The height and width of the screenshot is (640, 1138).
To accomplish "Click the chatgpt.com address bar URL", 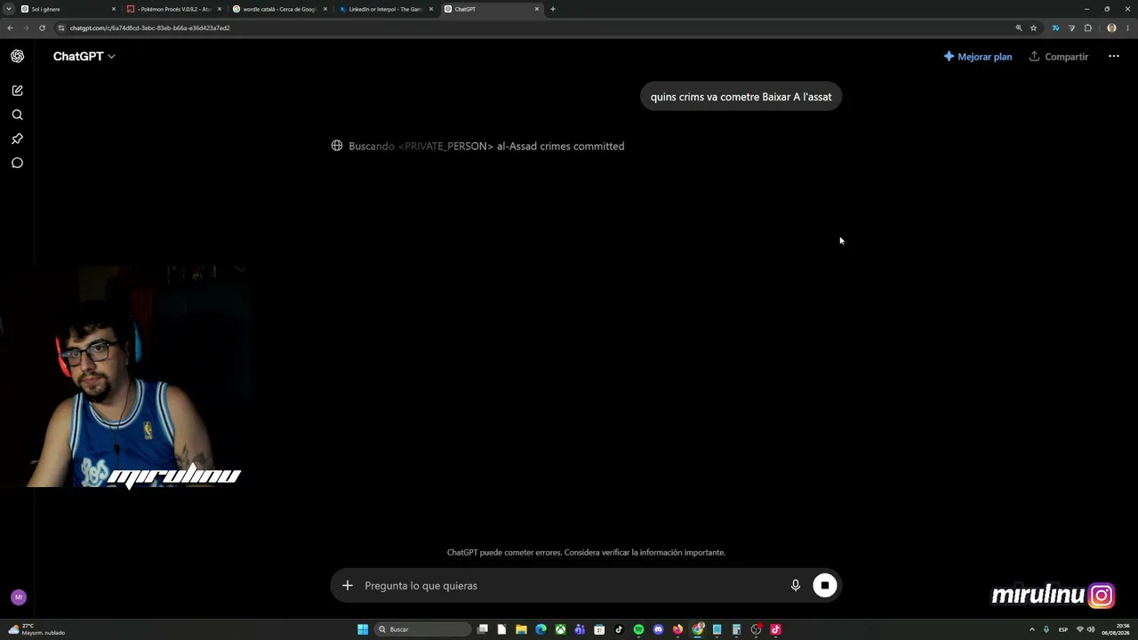I will [149, 28].
